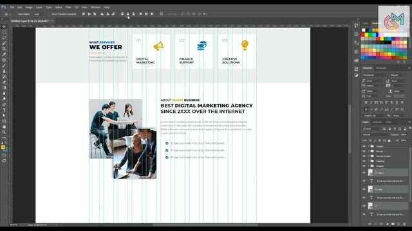Toggle Underline in Character panel
This screenshot has height=231, width=412.
pyautogui.click(x=397, y=103)
